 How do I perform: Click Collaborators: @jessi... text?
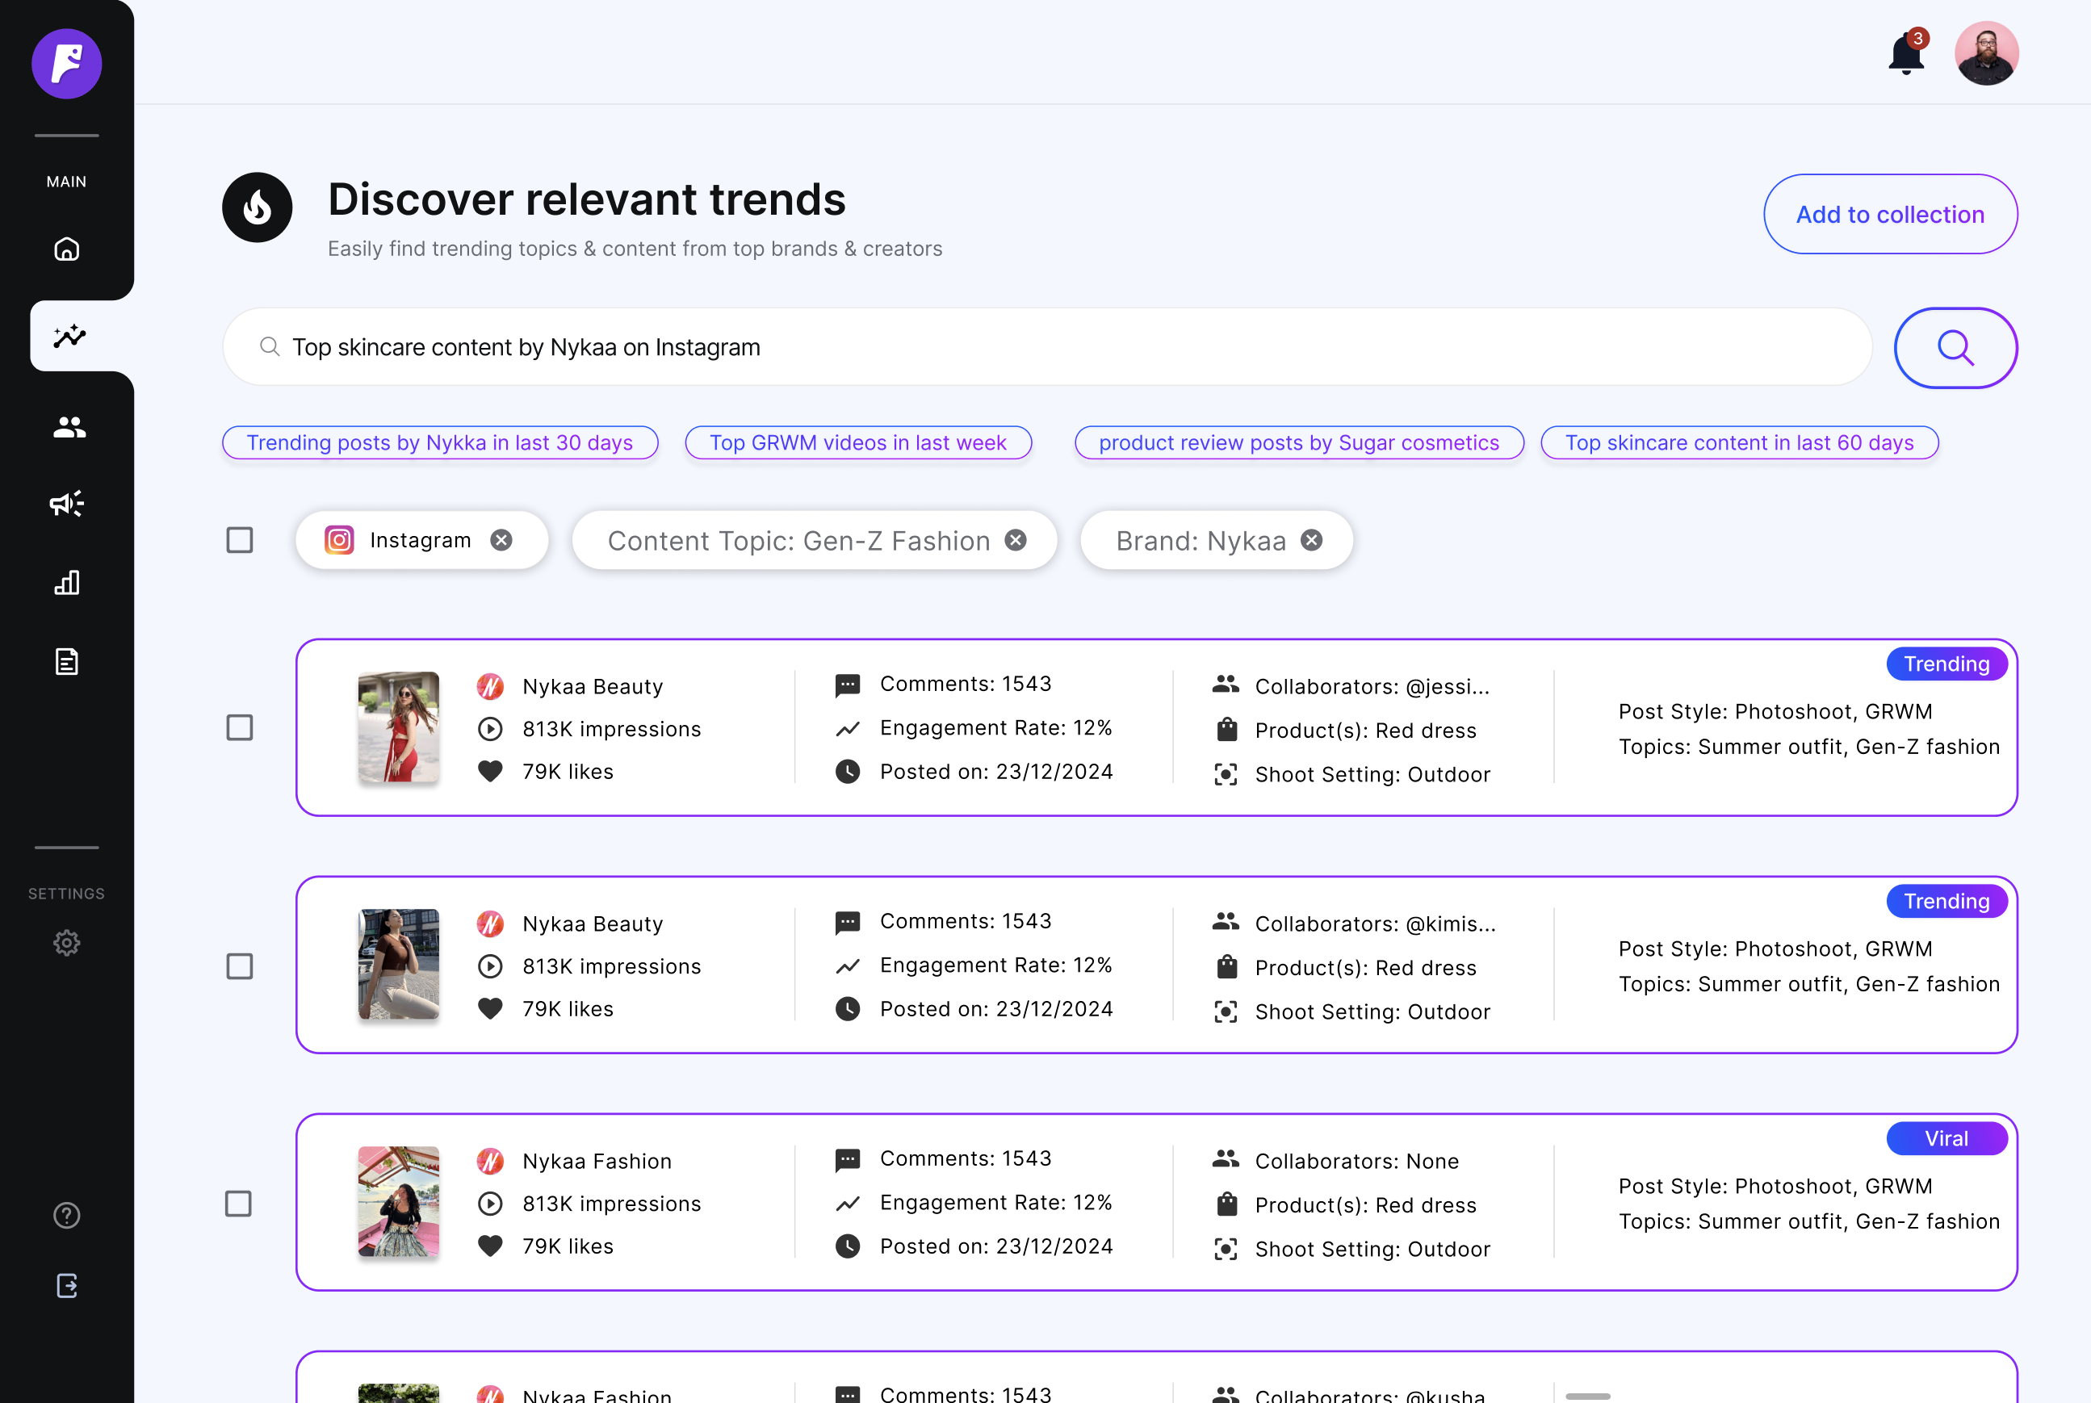(1372, 686)
